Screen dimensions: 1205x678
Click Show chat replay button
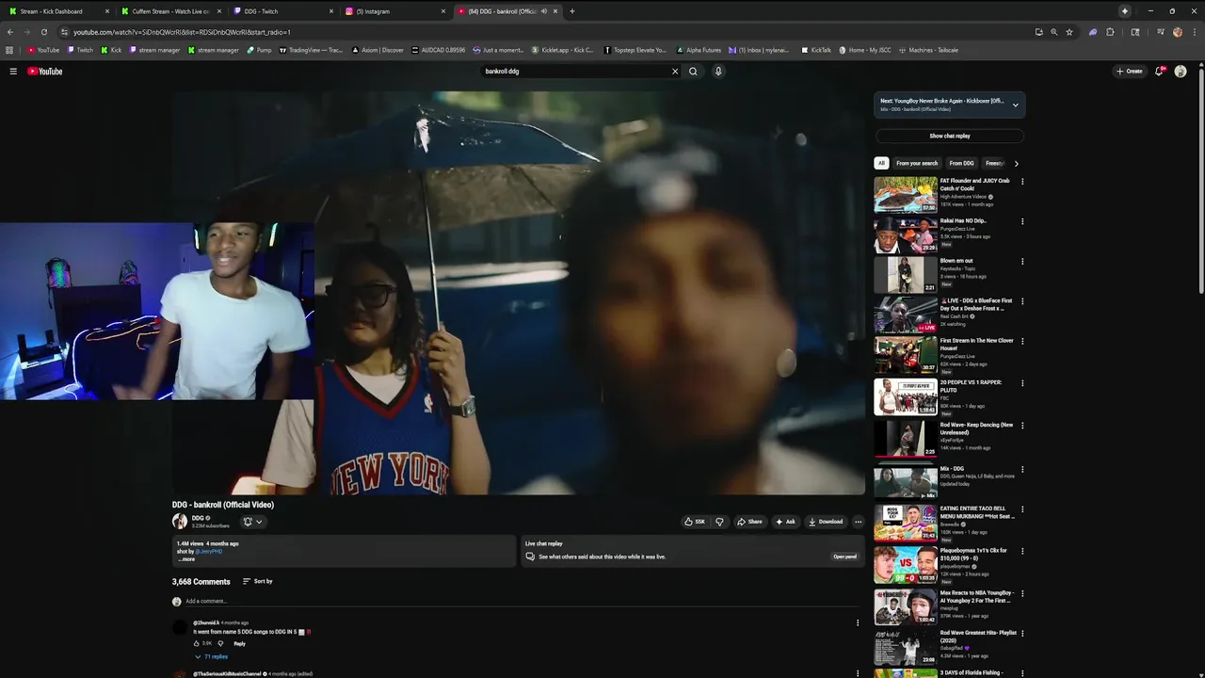[949, 136]
